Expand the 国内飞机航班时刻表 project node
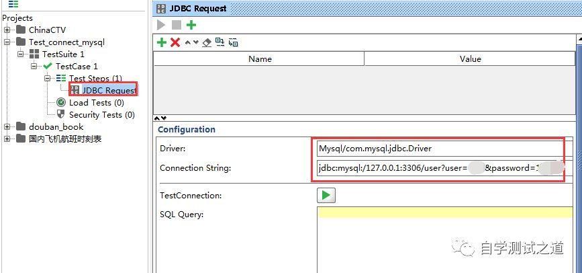 [x=7, y=139]
